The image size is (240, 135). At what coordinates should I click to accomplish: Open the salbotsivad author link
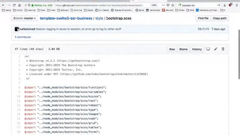pos(27,29)
